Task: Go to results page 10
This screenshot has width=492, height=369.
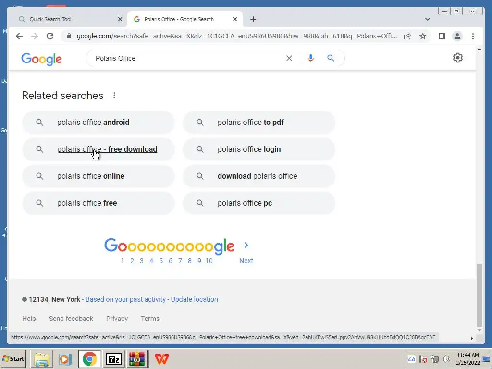Action: click(209, 261)
